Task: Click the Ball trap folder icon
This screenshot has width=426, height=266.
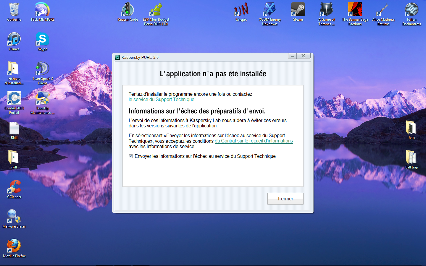Action: point(412,160)
